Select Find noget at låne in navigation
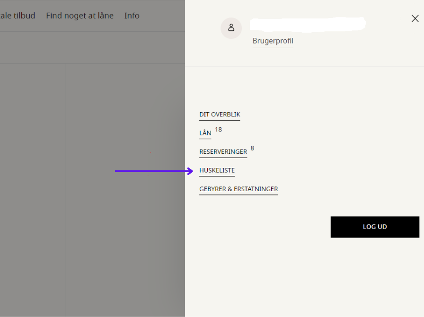 pos(79,16)
